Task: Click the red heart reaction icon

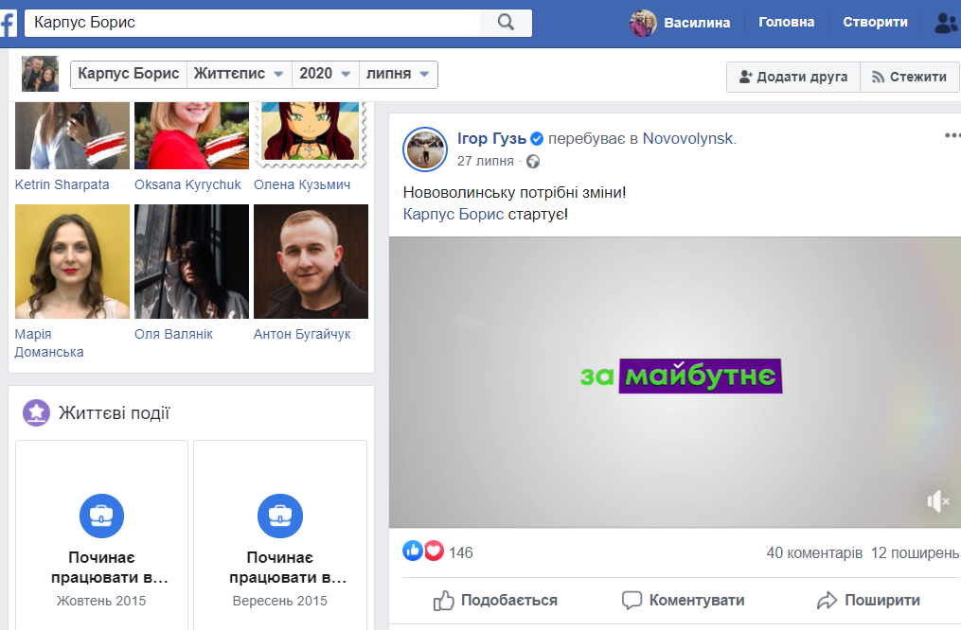Action: click(434, 551)
